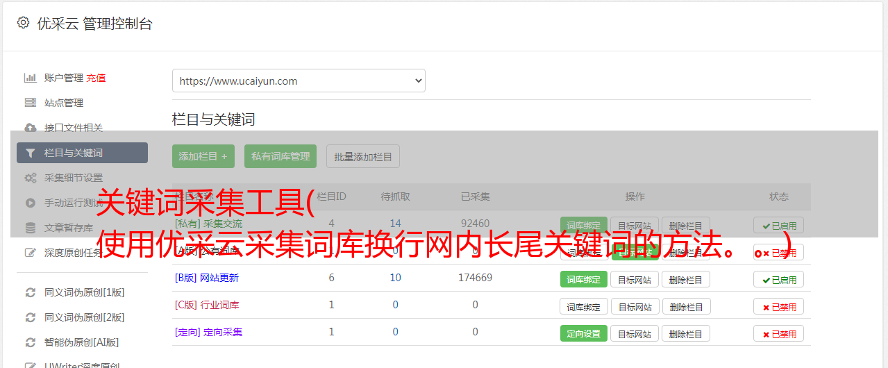Click the 添加栏目 + button
Viewport: 888px width, 368px height.
(x=203, y=156)
